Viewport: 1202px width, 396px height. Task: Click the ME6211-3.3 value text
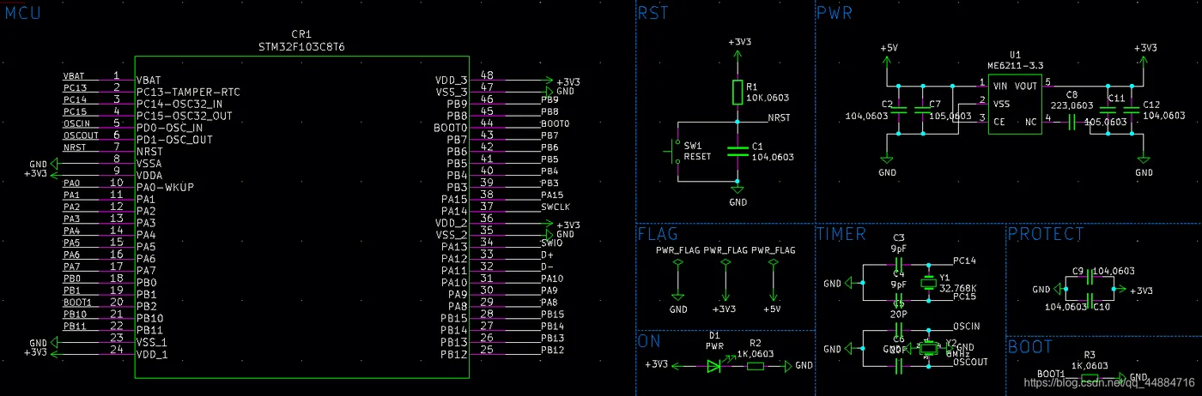pyautogui.click(x=1015, y=65)
